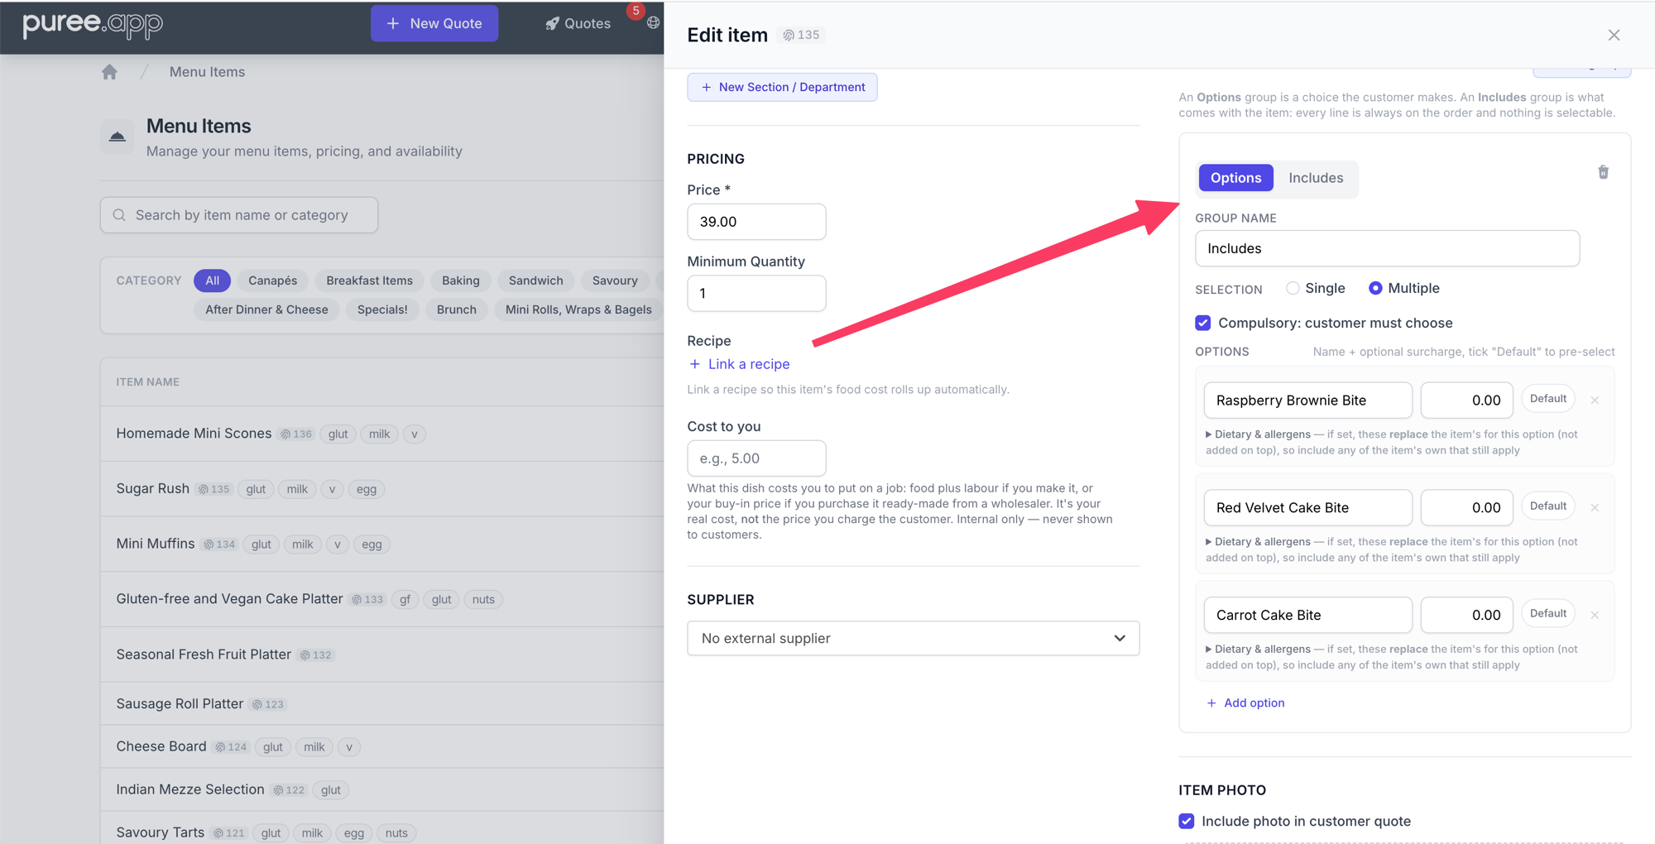1655x844 pixels.
Task: Filter category by All
Action: point(212,281)
